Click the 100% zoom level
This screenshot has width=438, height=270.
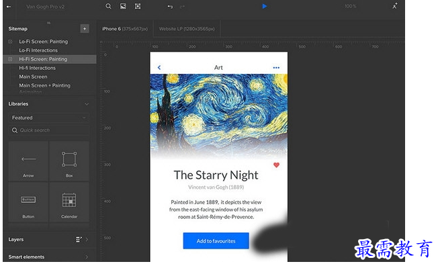click(350, 6)
